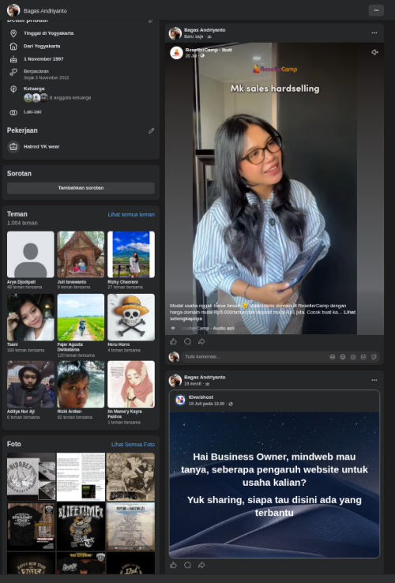
Task: Mute the ResellerCamp video sound
Action: coord(374,52)
